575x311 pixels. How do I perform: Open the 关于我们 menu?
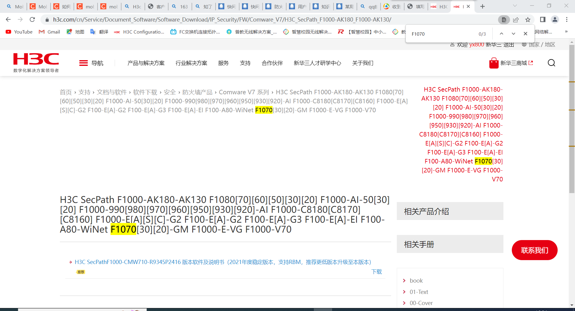tap(363, 63)
